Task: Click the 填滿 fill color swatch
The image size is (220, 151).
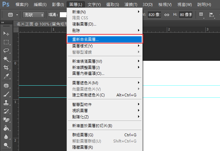Action: point(63,15)
